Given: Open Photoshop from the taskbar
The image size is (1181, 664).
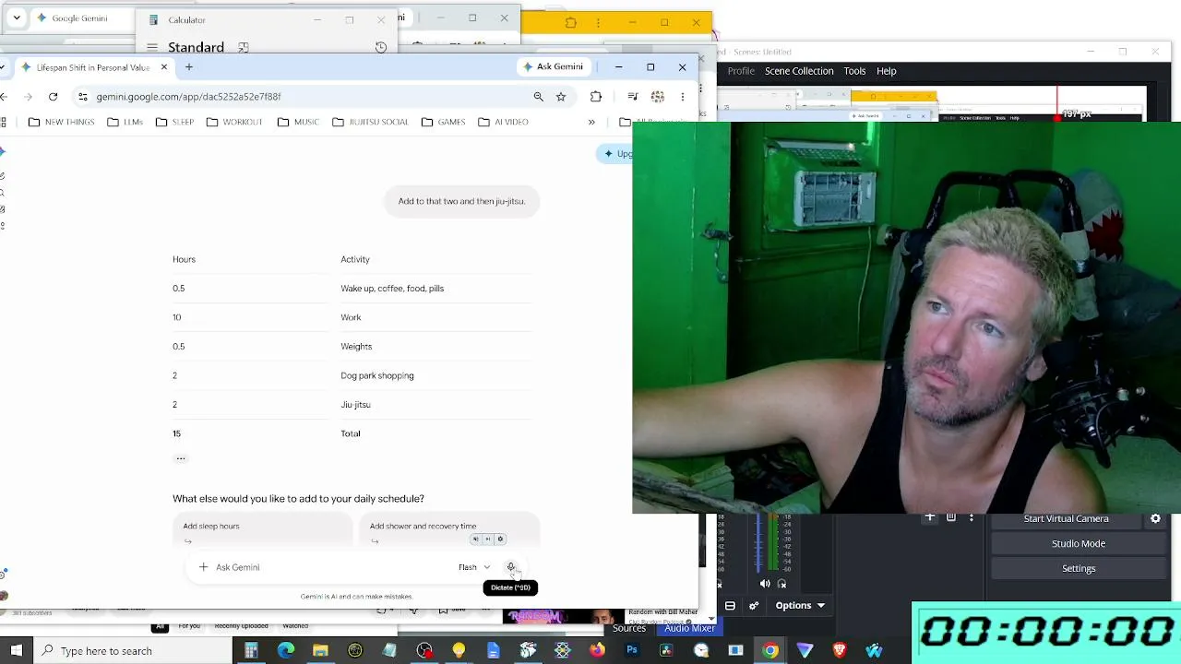Looking at the screenshot, I should coord(632,651).
